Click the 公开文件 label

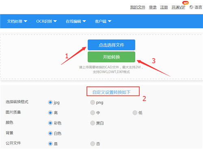tap(13, 143)
